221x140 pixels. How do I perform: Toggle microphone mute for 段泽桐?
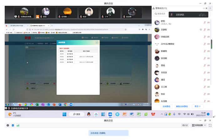point(204,58)
